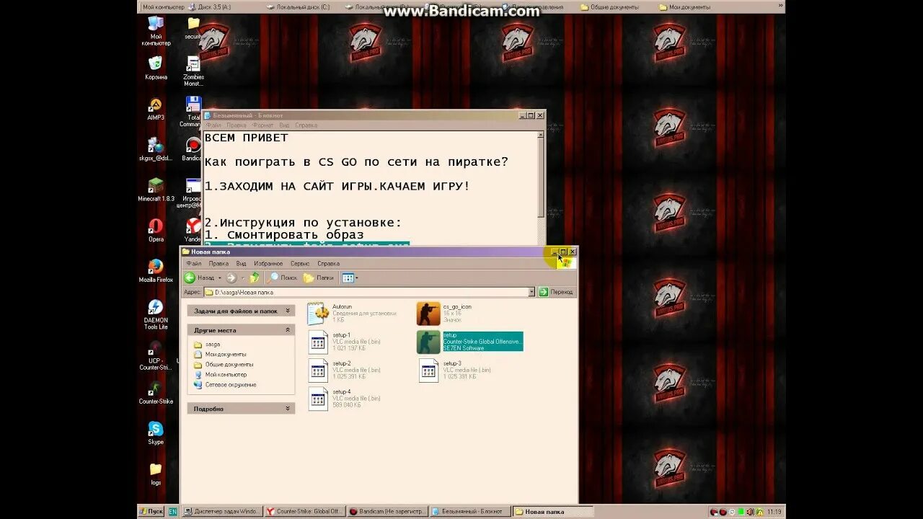Launch AIMP3 from the desktop
The image size is (923, 519).
coord(156,109)
